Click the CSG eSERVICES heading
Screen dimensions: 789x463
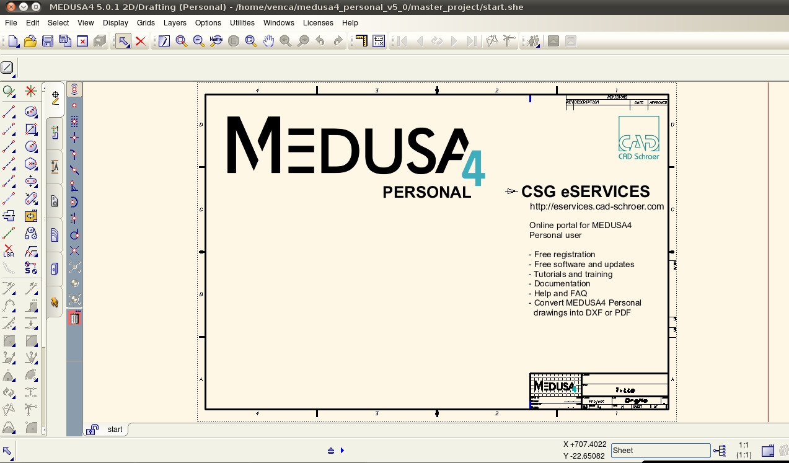click(x=586, y=192)
